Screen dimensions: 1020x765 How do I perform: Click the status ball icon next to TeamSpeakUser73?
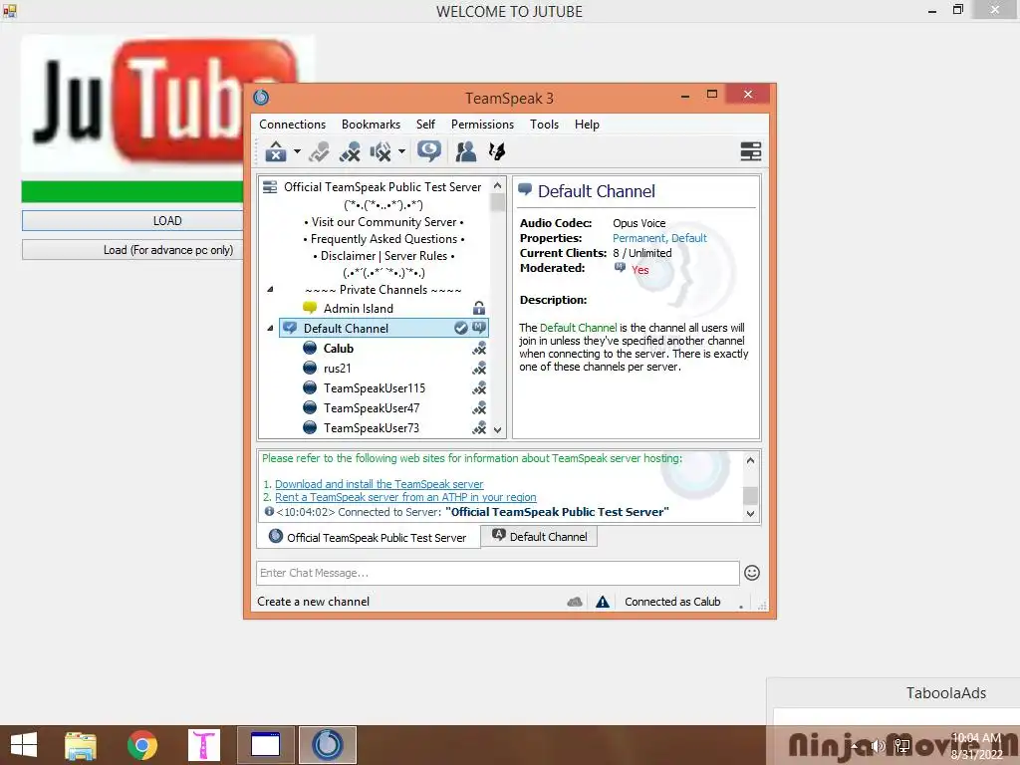(x=311, y=428)
